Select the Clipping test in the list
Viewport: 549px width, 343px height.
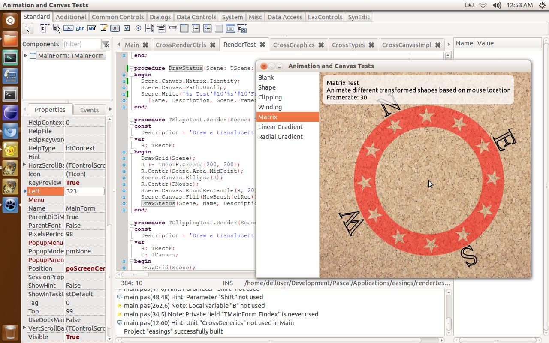[288, 97]
